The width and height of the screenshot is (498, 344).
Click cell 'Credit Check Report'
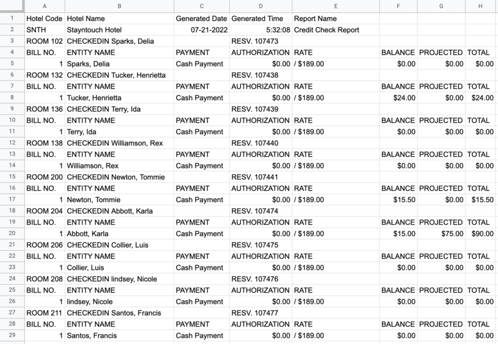click(336, 30)
